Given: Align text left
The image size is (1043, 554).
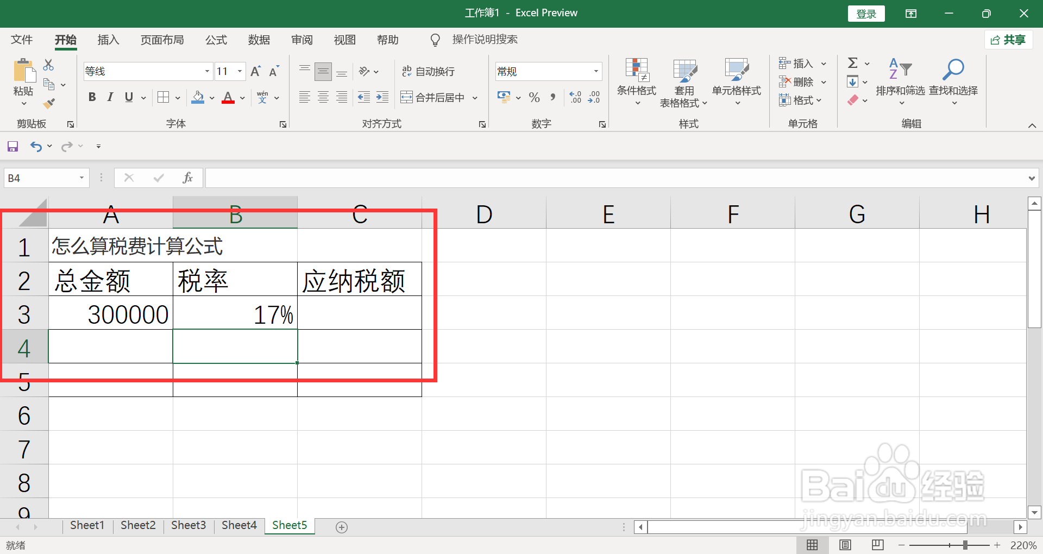Looking at the screenshot, I should 305,97.
